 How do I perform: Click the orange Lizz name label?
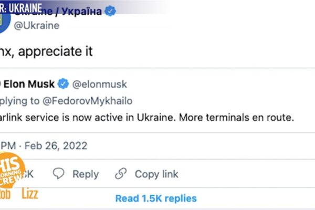[30, 194]
